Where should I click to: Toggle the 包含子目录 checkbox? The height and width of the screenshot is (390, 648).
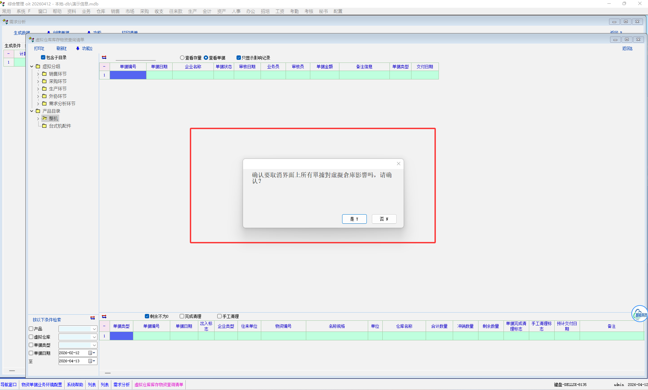43,57
